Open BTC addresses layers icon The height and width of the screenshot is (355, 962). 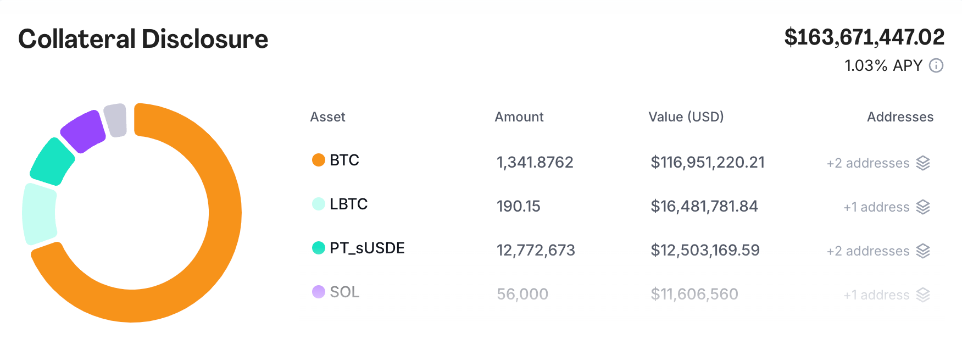pos(923,163)
